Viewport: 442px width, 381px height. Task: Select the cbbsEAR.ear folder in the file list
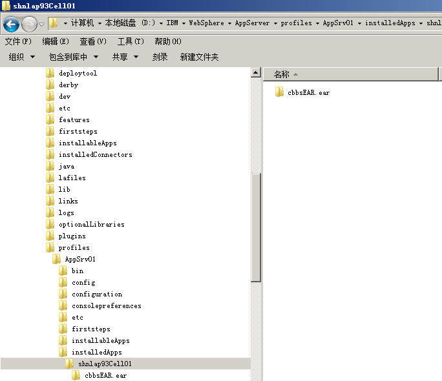pos(302,92)
